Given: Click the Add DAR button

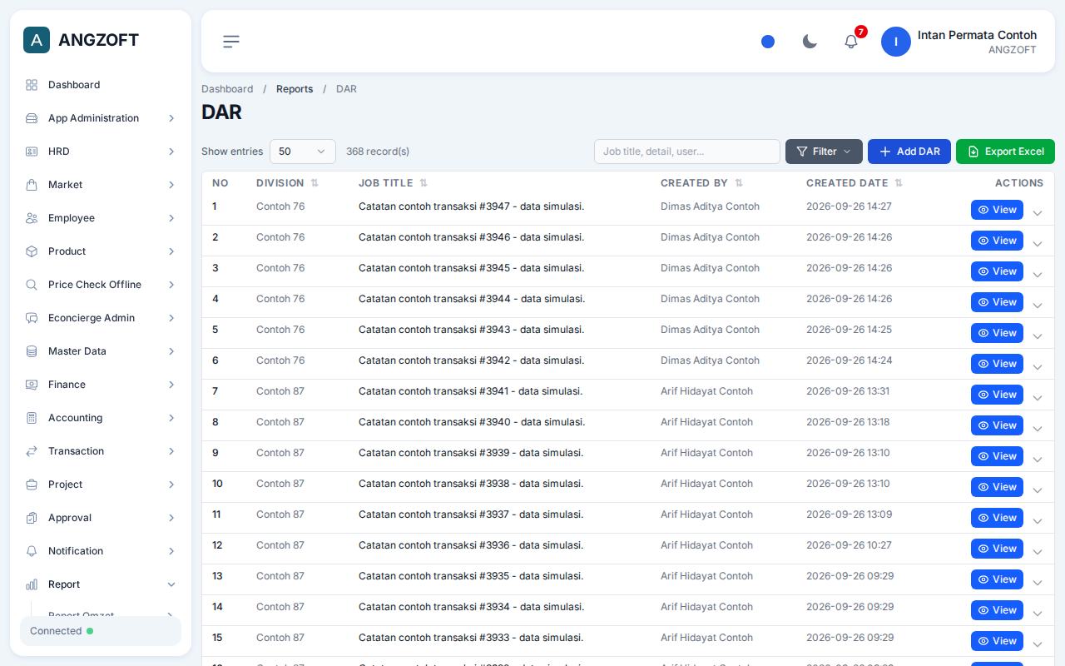Looking at the screenshot, I should click(x=909, y=152).
